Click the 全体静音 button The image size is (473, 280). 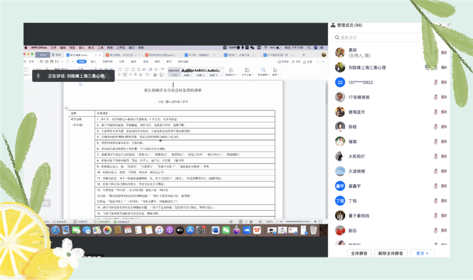(359, 253)
